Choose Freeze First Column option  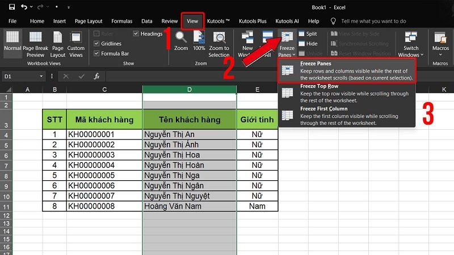[347, 116]
